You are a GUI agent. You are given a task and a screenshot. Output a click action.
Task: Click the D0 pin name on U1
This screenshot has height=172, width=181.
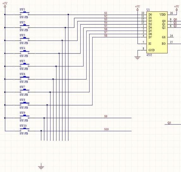point(150,15)
